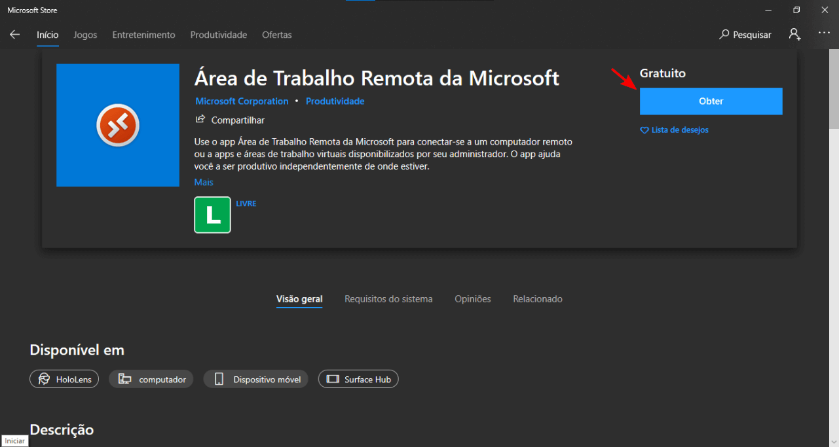Click Compartilhar to share the app
This screenshot has width=839, height=447.
pos(238,120)
